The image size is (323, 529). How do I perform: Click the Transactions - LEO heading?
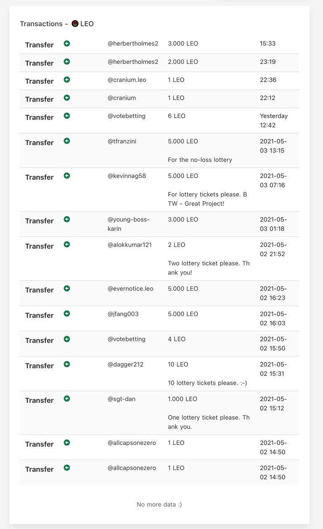[57, 24]
